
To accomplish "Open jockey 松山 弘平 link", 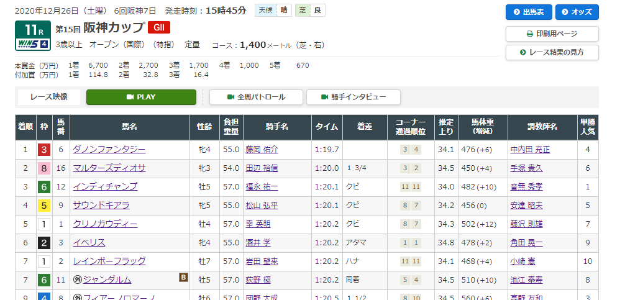I will (x=262, y=205).
